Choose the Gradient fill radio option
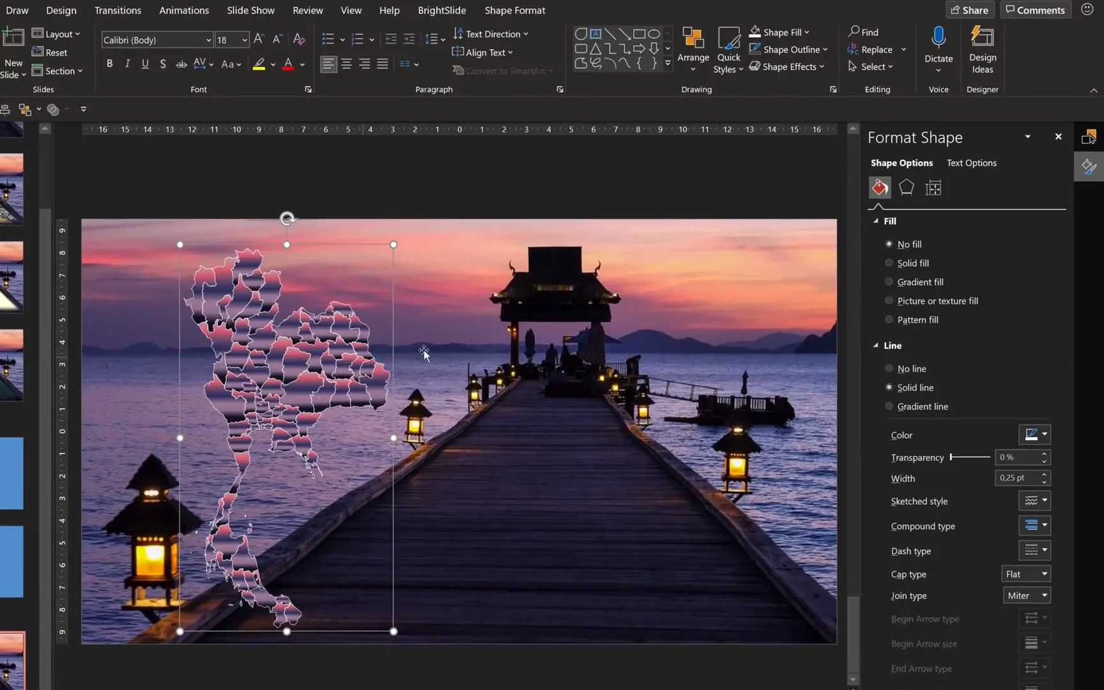This screenshot has height=690, width=1104. click(889, 282)
